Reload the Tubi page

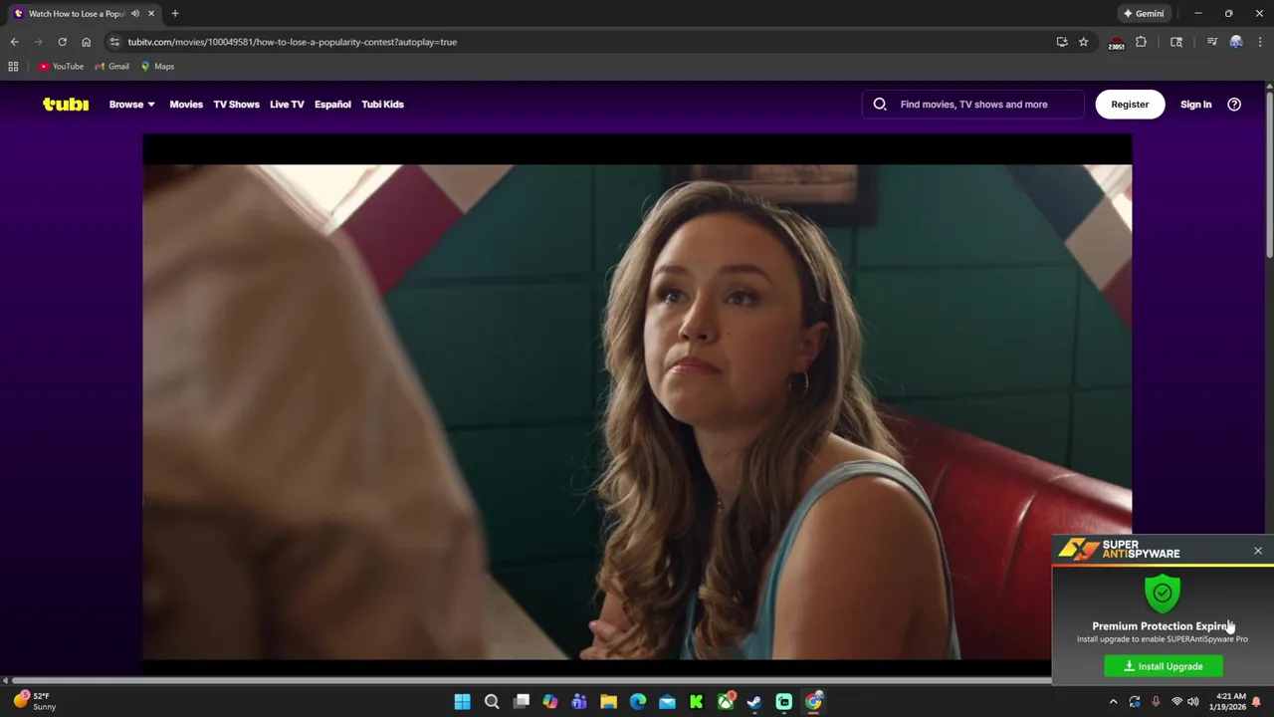tap(62, 42)
